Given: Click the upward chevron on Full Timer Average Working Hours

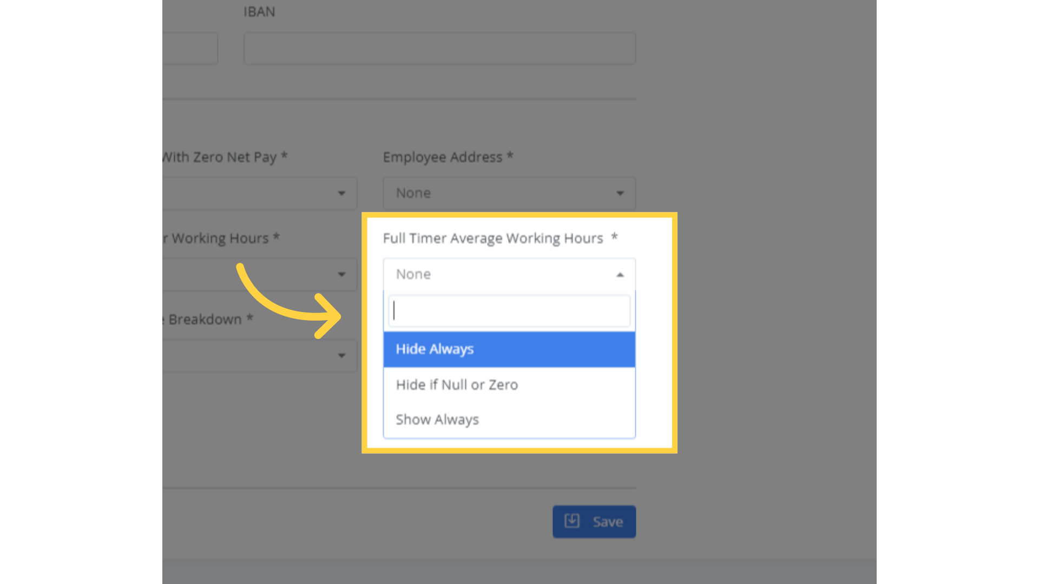Looking at the screenshot, I should click(620, 274).
